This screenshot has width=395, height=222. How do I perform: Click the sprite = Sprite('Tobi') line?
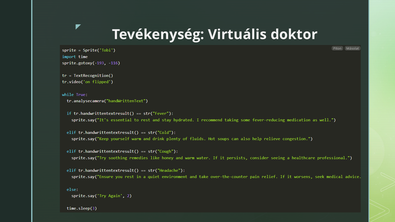click(x=89, y=50)
